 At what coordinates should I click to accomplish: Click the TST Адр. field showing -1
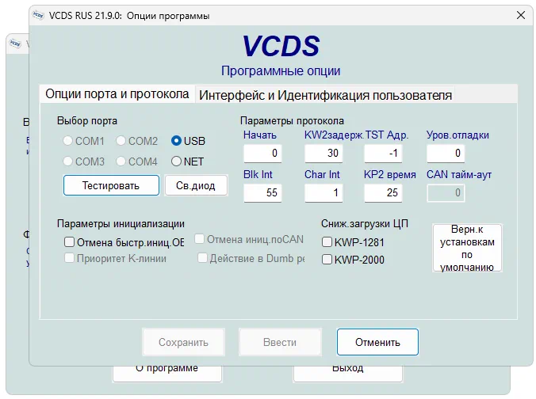[x=383, y=154]
